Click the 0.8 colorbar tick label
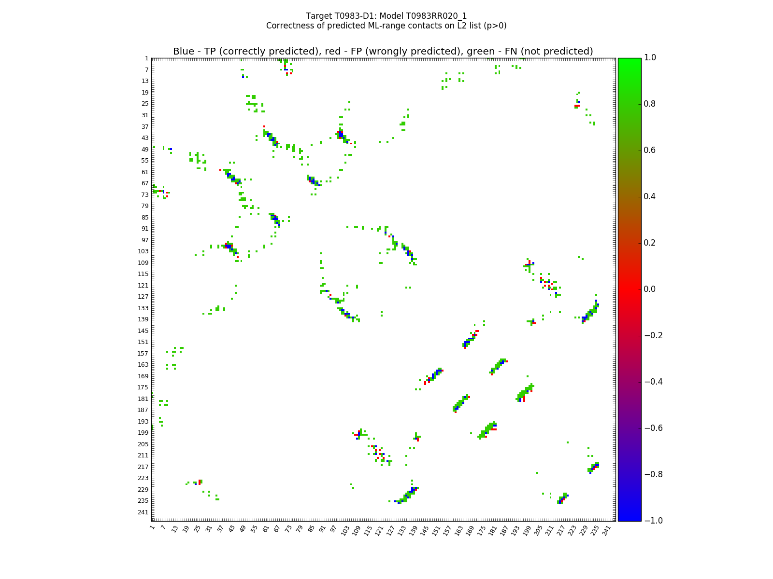Screen dimensions: 773x579 click(x=651, y=104)
